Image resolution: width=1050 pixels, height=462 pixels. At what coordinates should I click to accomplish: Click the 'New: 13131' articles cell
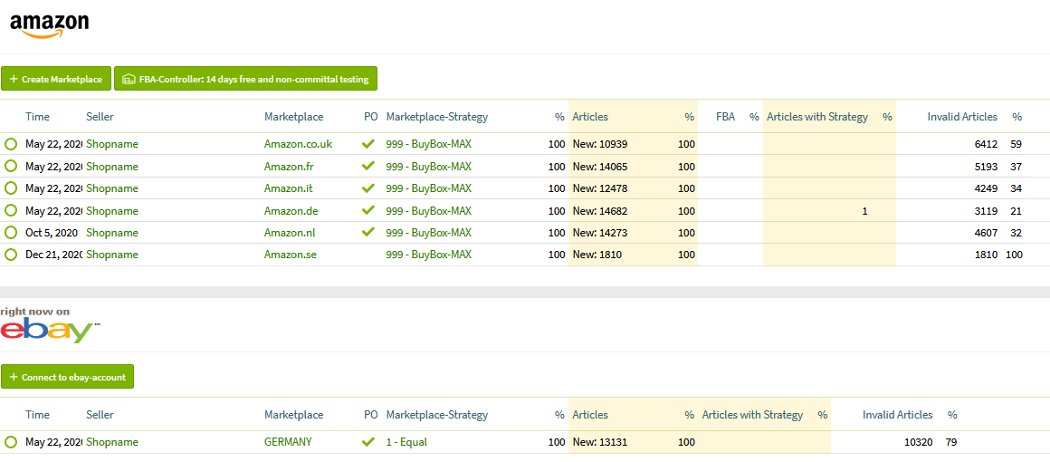[x=600, y=443]
